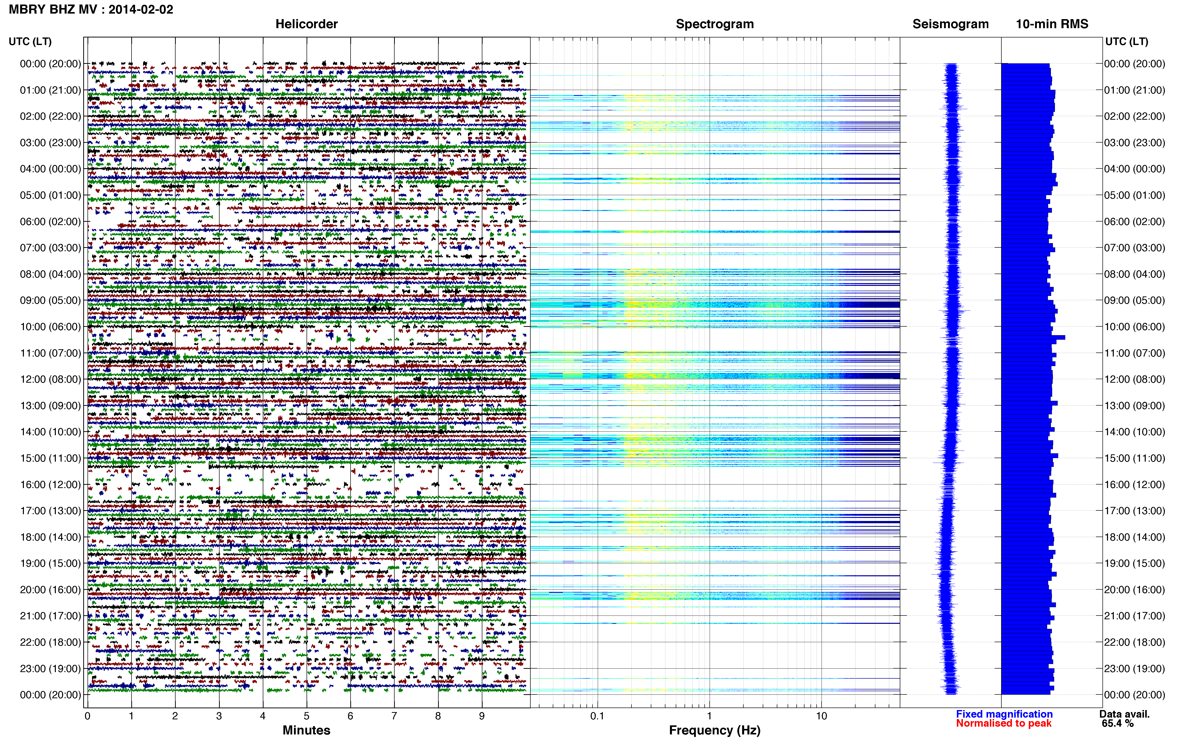Click the 'Seismogram' panel heading
Viewport: 1192px width, 745px height.
click(x=951, y=24)
